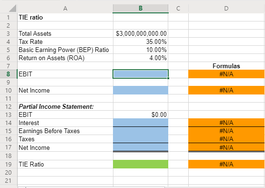Select column A header
The height and width of the screenshot is (188, 265).
coord(65,8)
